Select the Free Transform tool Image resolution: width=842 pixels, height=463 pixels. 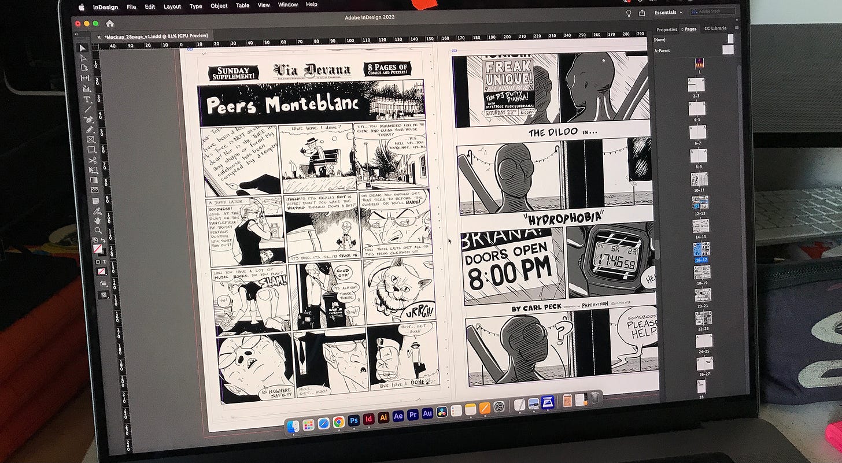[94, 170]
